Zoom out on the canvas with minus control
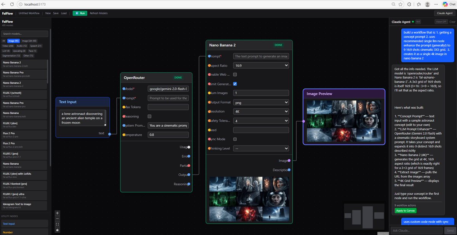The height and width of the screenshot is (235, 457). 58,218
